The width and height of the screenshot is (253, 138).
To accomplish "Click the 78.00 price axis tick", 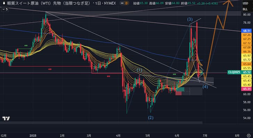I will pos(247,23).
